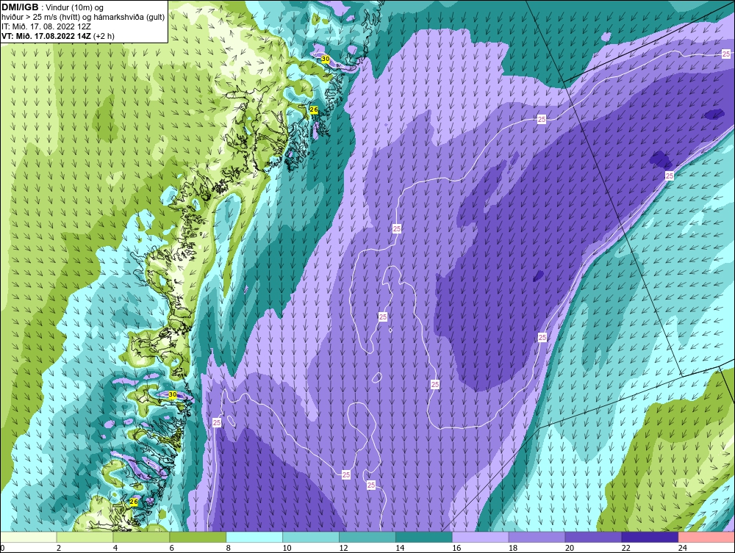Click the 'DMI/IGB : Vindur (10m) og' title line
Image resolution: width=735 pixels, height=553 pixels.
(x=53, y=7)
